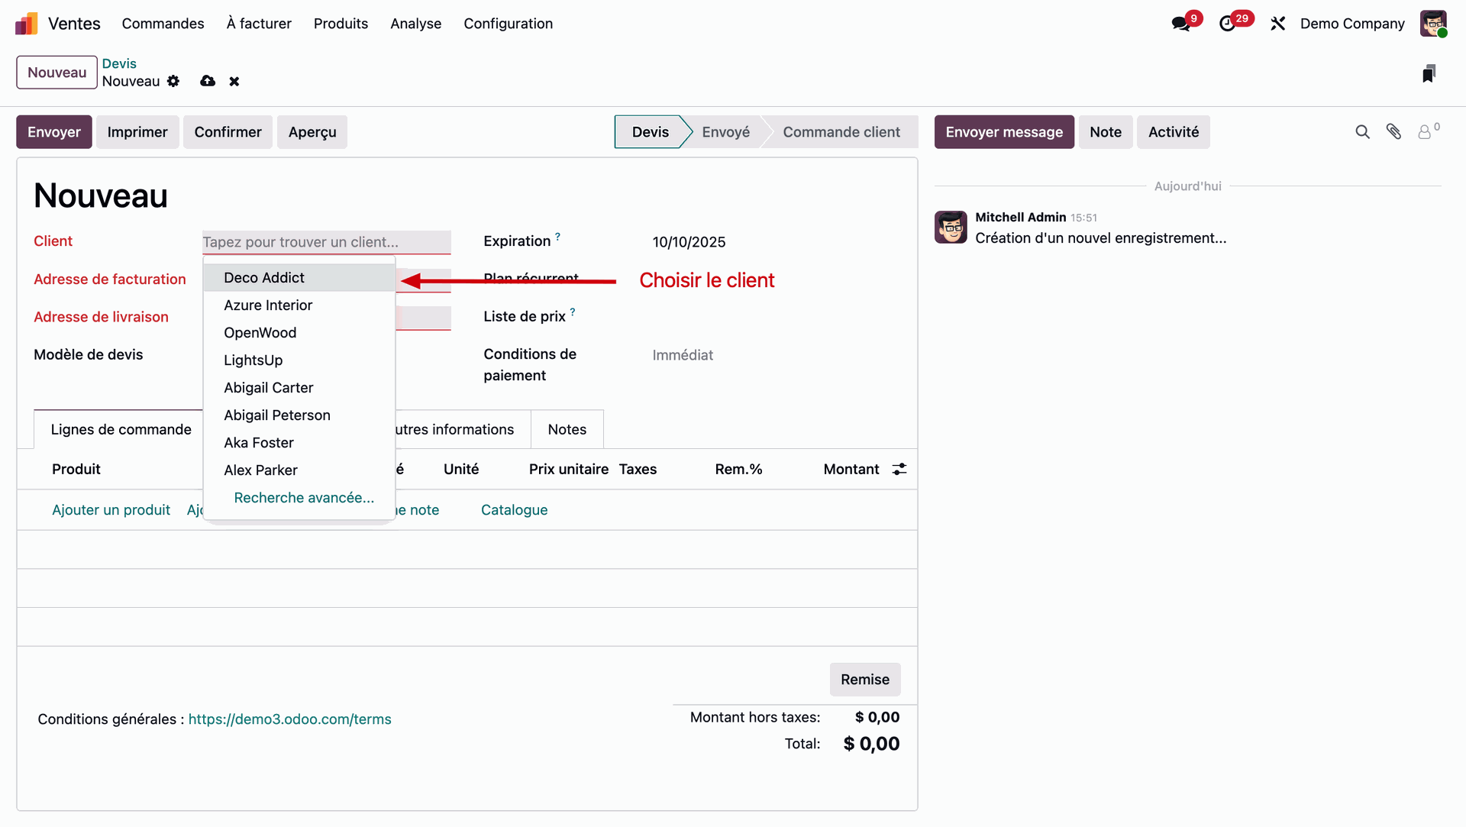Open the Conditions générales terms link
The height and width of the screenshot is (827, 1466).
pyautogui.click(x=289, y=719)
